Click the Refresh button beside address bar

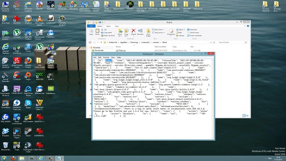[214, 42]
